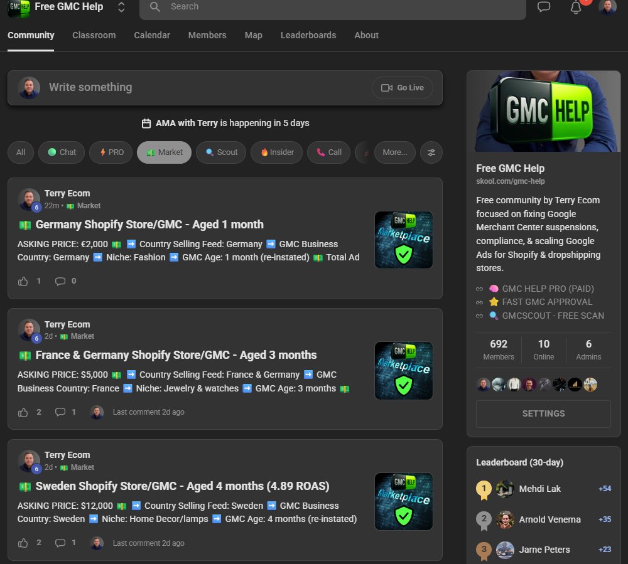Image resolution: width=628 pixels, height=564 pixels.
Task: Open the About tab
Action: pyautogui.click(x=367, y=35)
